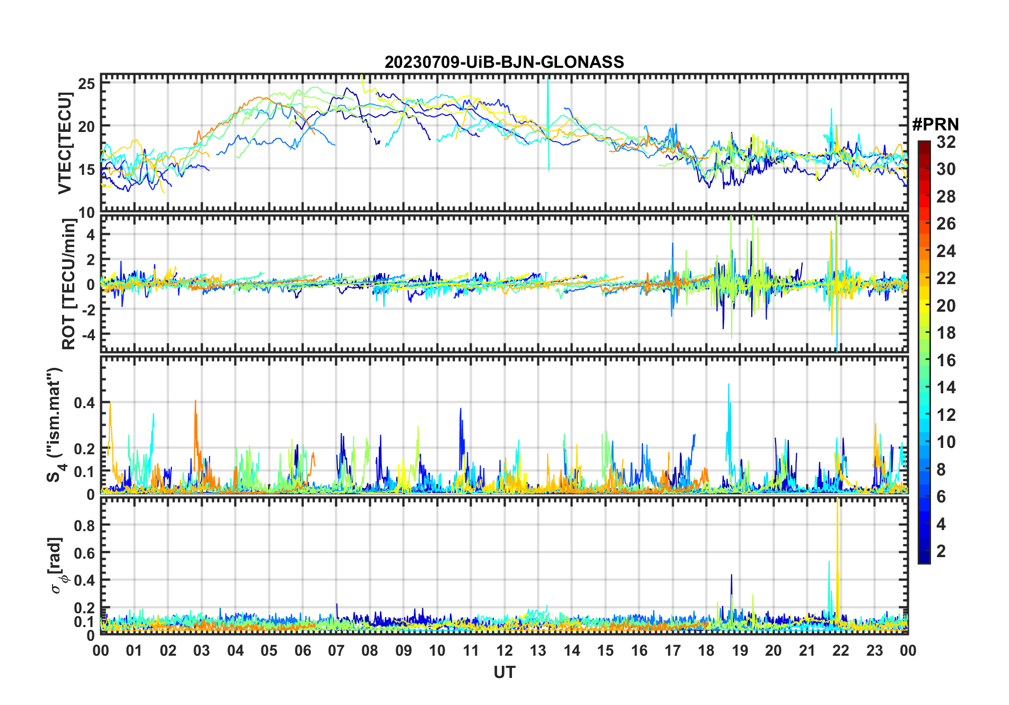Select the 18 hour tick on the UT axis

[706, 650]
